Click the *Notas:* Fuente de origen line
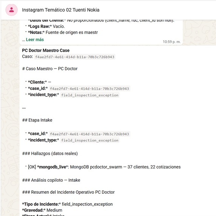The width and height of the screenshot is (216, 216). pyautogui.click(x=63, y=32)
